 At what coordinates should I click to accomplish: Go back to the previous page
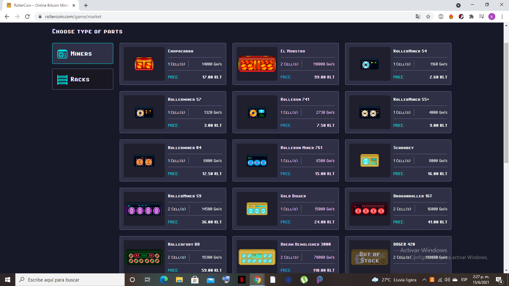[7, 17]
